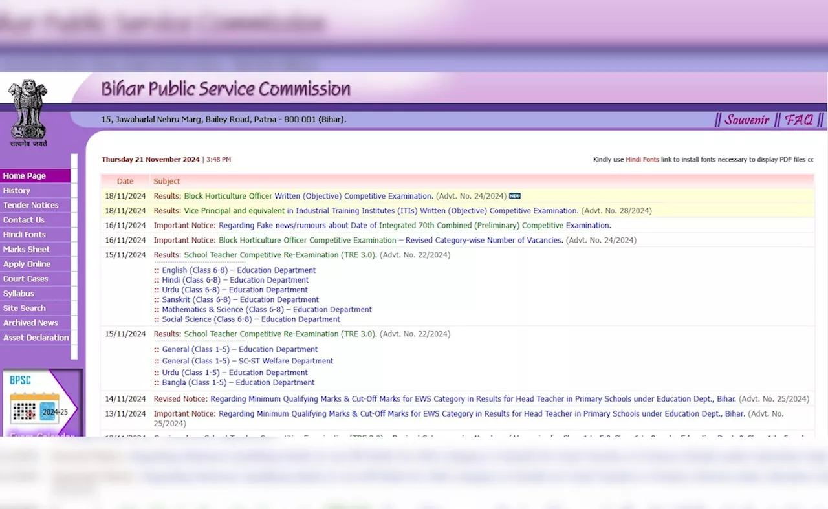Open Urdu (Class 6-8) Education Department result
This screenshot has height=509, width=828.
click(x=235, y=290)
